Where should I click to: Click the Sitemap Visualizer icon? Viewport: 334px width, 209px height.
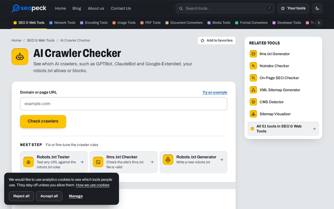click(x=253, y=114)
